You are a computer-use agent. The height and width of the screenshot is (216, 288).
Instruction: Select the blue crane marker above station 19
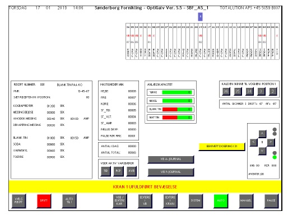click(x=200, y=17)
